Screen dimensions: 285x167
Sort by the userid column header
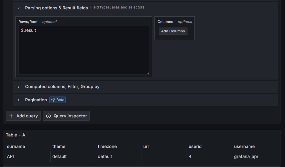[195, 146]
